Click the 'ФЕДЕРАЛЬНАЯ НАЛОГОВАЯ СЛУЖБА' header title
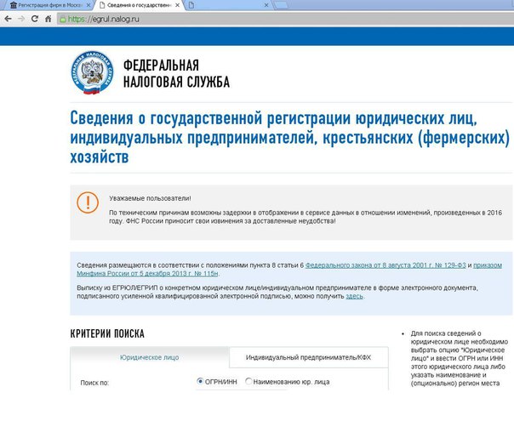 click(176, 74)
